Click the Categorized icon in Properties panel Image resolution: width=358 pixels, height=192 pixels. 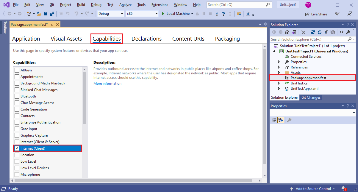point(274,120)
